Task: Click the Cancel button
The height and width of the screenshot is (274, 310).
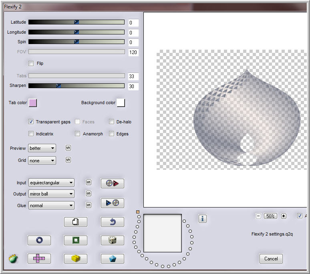Action: point(271,259)
